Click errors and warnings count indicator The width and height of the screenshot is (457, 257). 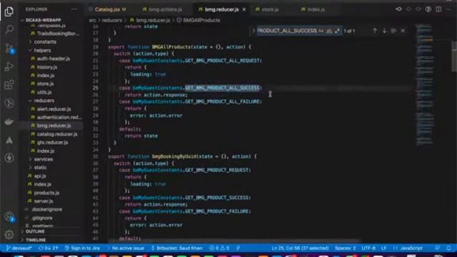(x=219, y=248)
